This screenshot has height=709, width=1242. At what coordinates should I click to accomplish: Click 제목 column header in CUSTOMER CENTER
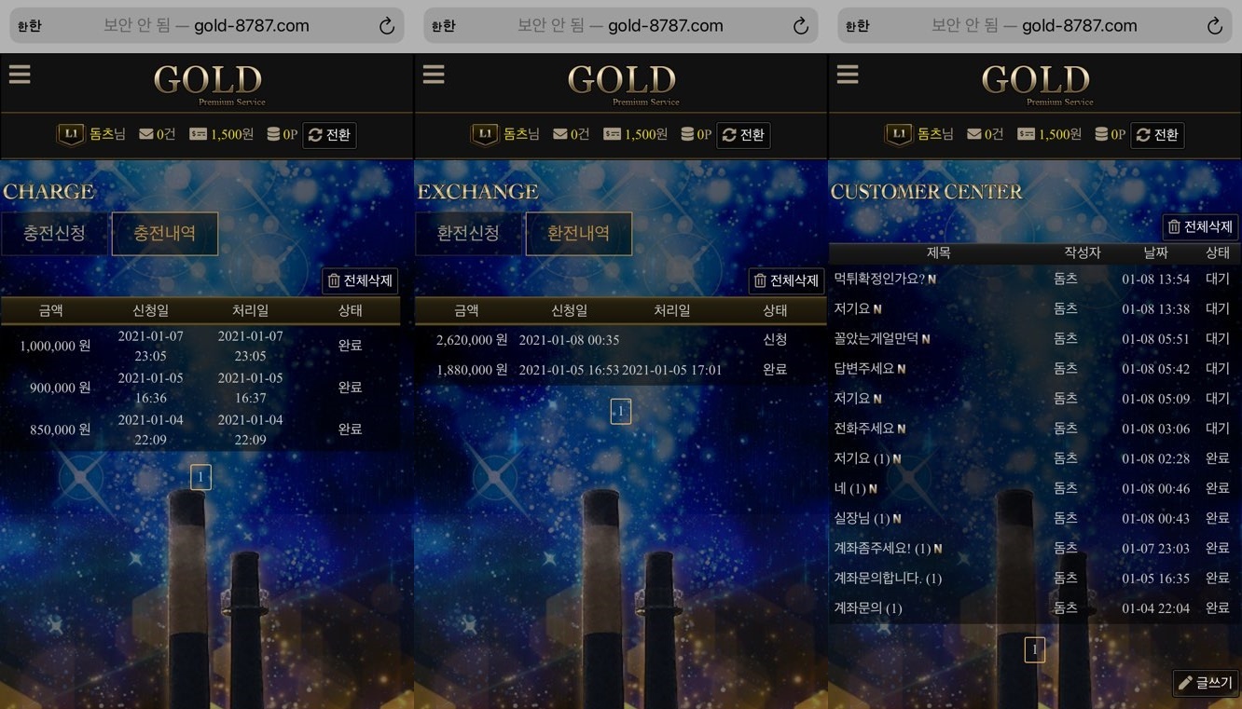coord(938,252)
